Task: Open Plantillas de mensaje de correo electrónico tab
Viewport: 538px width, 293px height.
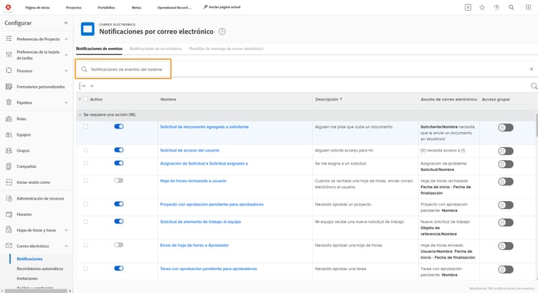Action: tap(226, 48)
